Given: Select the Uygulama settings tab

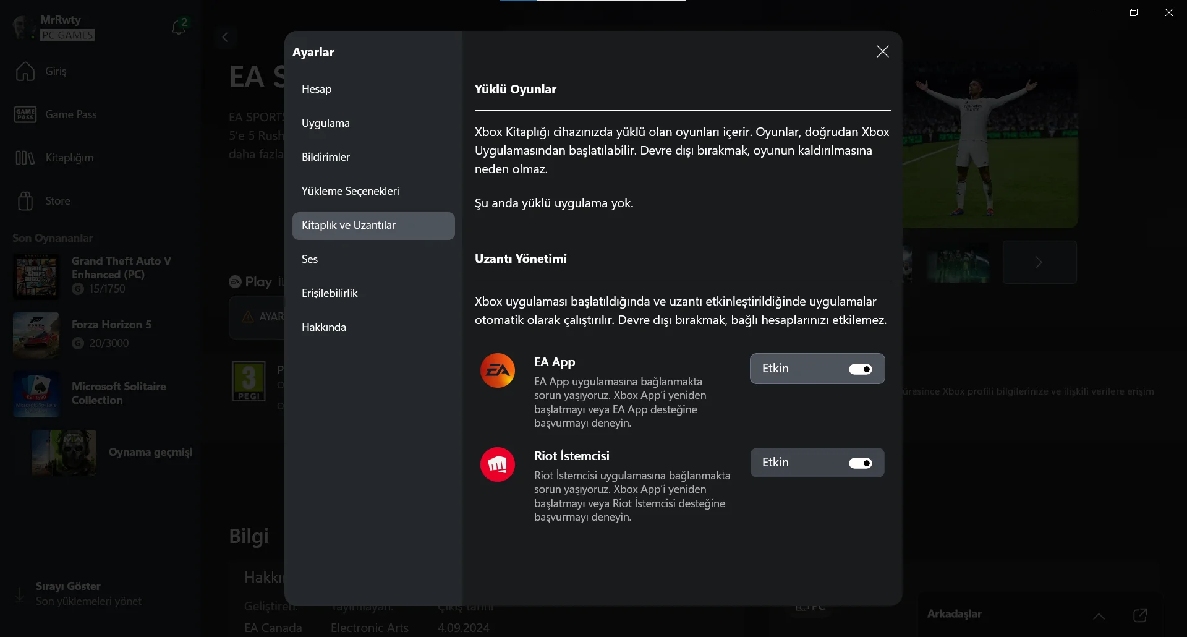Looking at the screenshot, I should coord(326,123).
